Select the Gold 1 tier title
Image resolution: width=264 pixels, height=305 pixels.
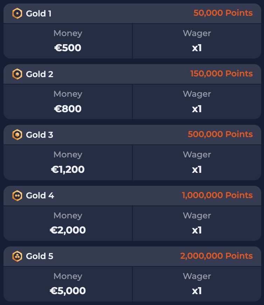coord(39,14)
